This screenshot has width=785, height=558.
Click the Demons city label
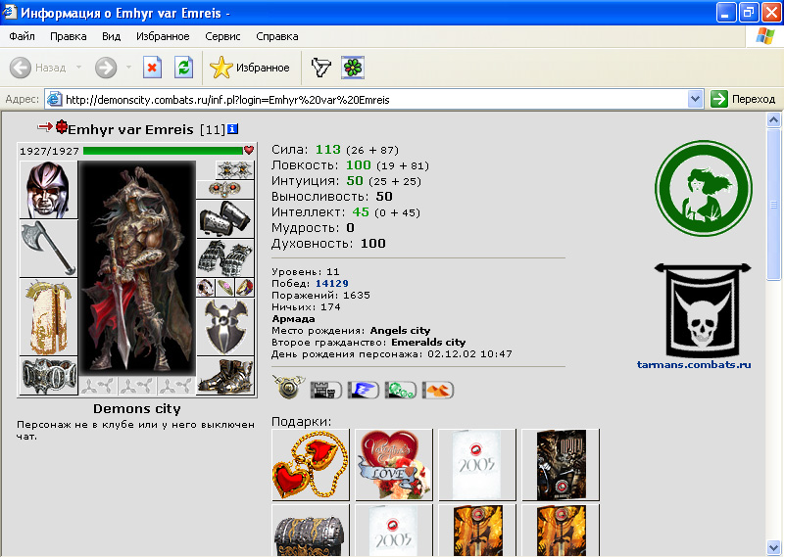click(137, 408)
